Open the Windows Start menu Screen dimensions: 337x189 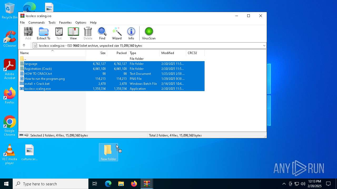point(6,184)
